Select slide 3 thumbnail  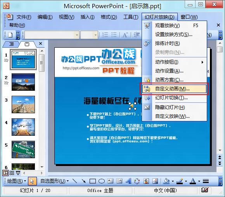click(x=23, y=105)
